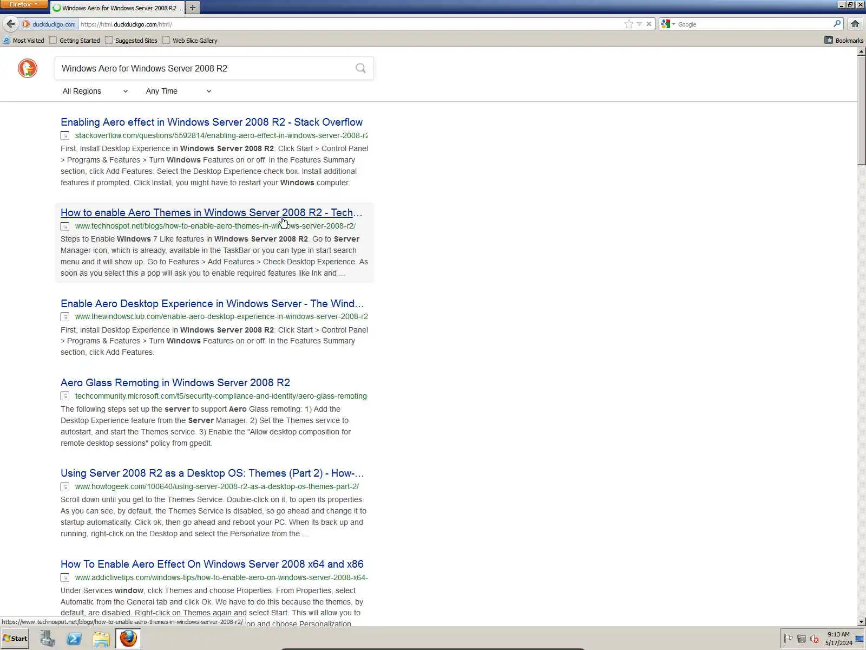866x650 pixels.
Task: Click the Firefox search bar magnifier icon
Action: 837,24
